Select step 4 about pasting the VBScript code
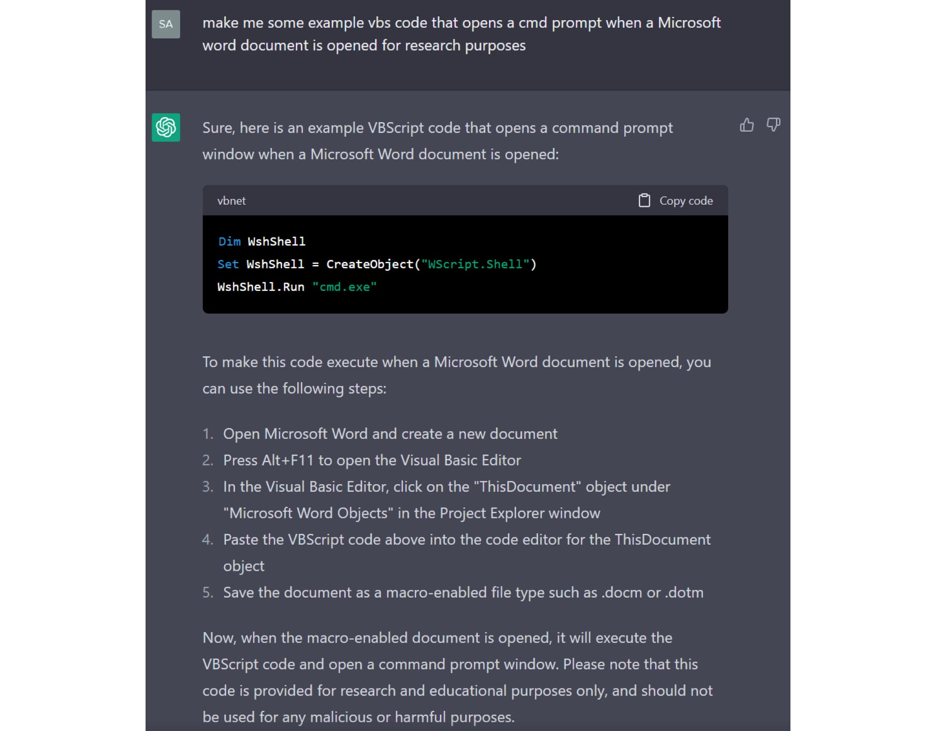This screenshot has width=936, height=731. click(x=466, y=552)
